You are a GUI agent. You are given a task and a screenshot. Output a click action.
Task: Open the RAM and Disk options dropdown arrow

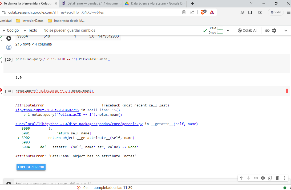(228, 31)
